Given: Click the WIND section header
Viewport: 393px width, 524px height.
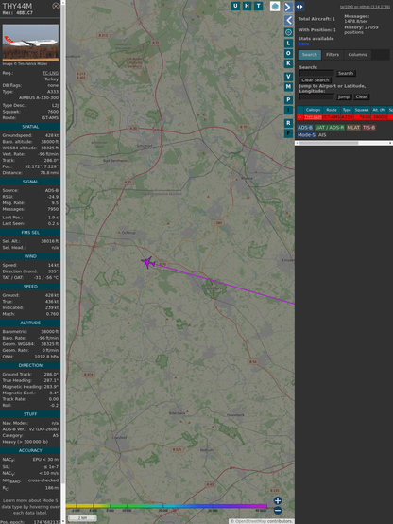Looking at the screenshot, I should pyautogui.click(x=30, y=256).
